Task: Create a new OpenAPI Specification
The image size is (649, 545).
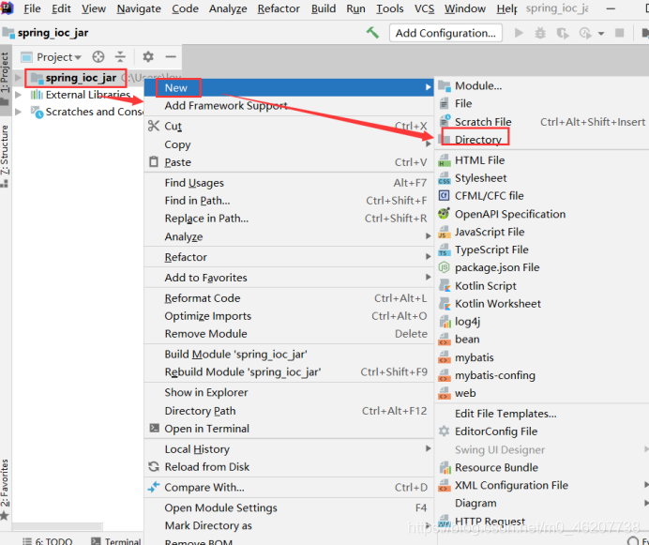Action: coord(542,214)
